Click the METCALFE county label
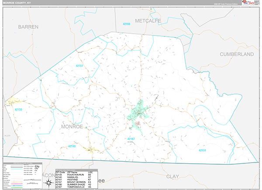This screenshot has width=262, height=190. pos(148,21)
